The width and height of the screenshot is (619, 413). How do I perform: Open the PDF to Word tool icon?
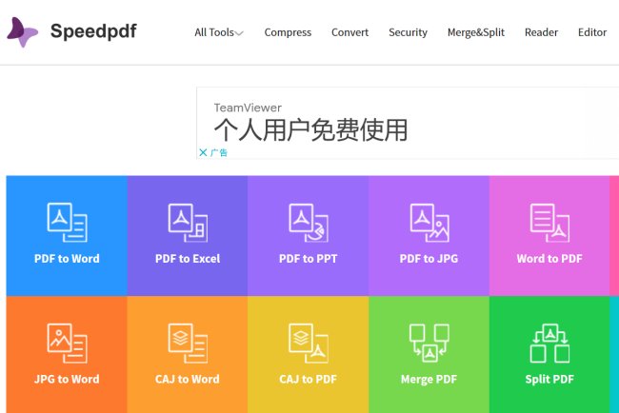pyautogui.click(x=67, y=223)
